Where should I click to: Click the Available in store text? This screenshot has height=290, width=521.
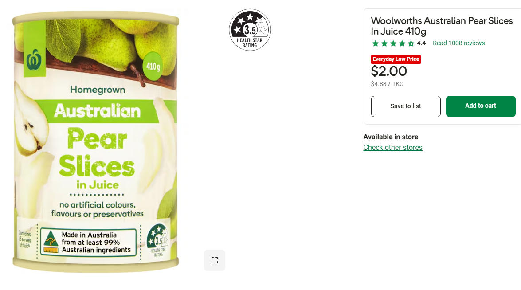coord(391,137)
